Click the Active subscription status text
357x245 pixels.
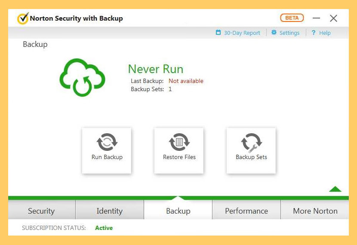click(x=104, y=228)
